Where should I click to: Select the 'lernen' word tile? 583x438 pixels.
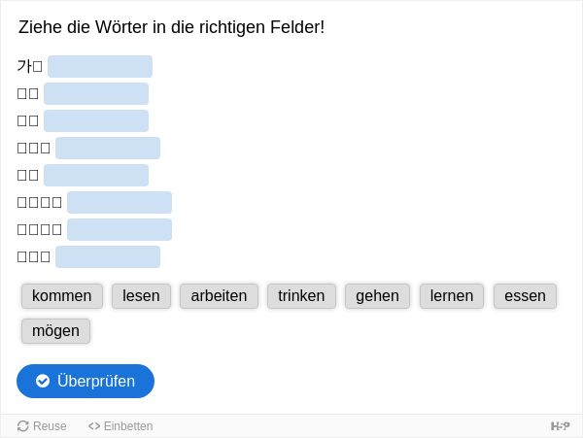(x=452, y=296)
